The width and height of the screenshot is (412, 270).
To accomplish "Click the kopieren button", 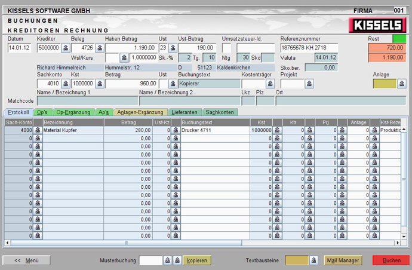I will pos(197,260).
